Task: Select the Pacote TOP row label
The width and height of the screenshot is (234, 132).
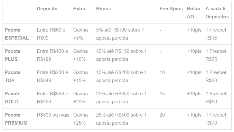Action: point(13,76)
